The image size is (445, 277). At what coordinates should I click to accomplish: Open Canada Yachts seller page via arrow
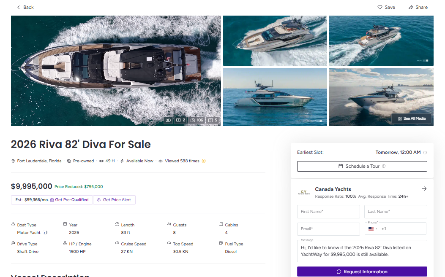click(x=424, y=188)
